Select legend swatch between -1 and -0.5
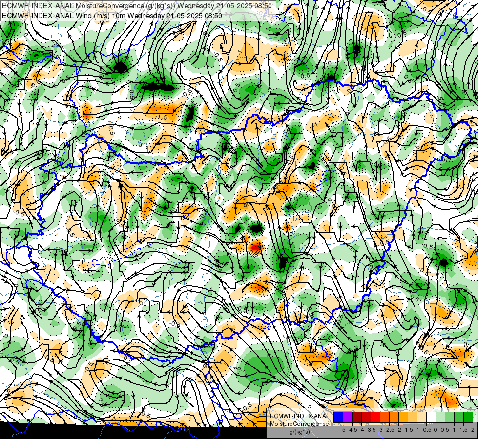The width and height of the screenshot is (478, 439). (422, 418)
